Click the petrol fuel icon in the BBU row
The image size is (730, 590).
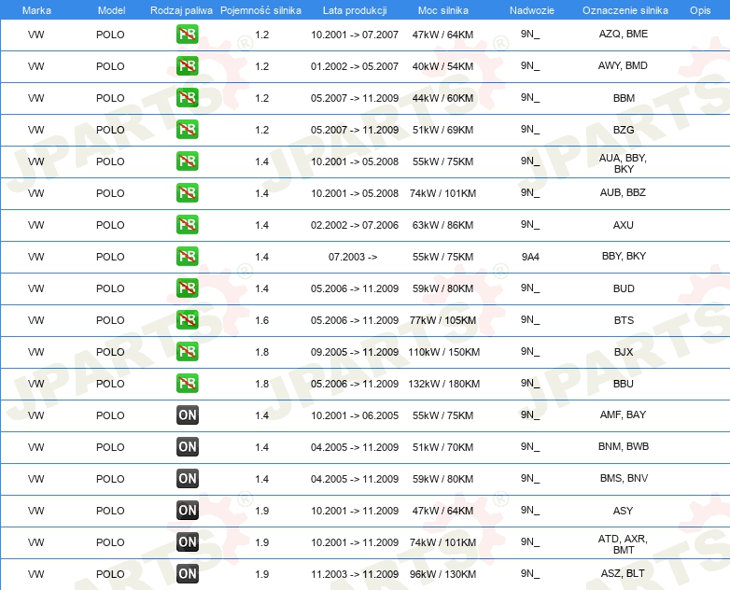pyautogui.click(x=187, y=384)
